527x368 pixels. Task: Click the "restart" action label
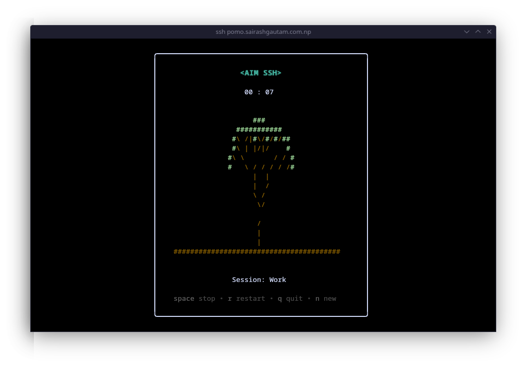(x=250, y=299)
